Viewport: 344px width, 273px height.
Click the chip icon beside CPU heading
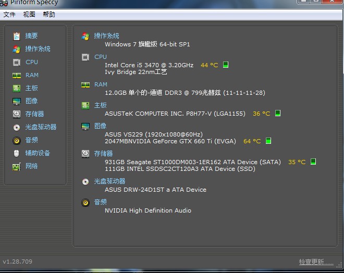85,57
